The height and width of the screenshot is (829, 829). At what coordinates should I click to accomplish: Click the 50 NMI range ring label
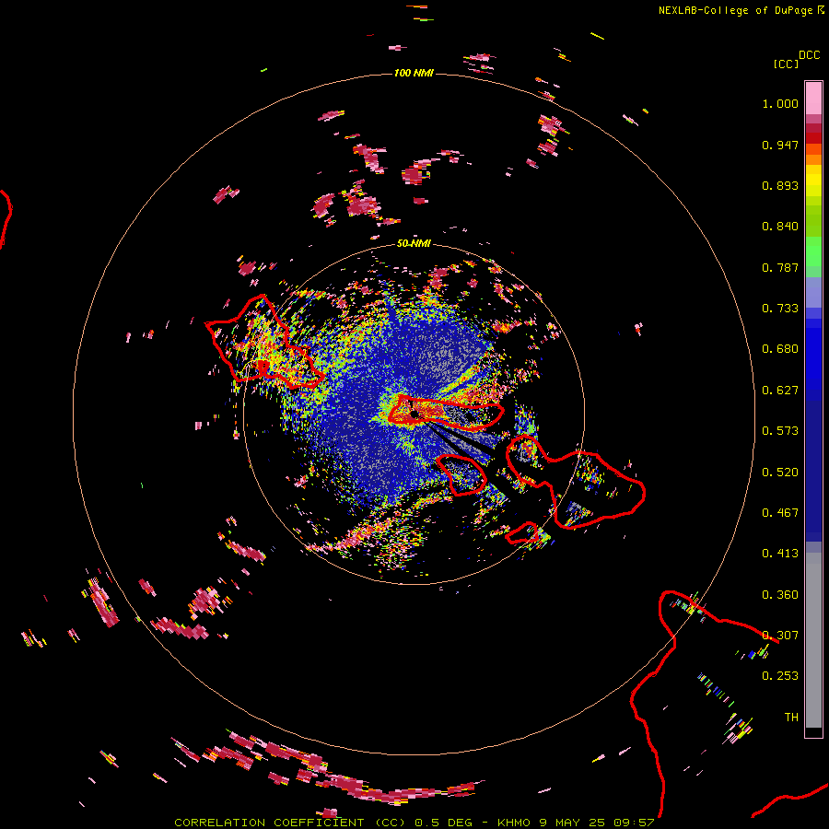(414, 243)
